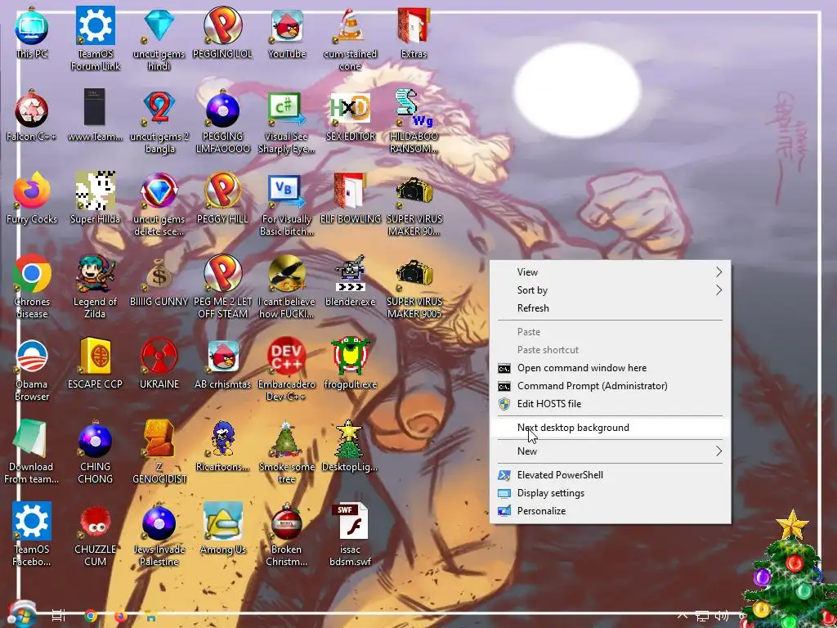Image resolution: width=837 pixels, height=628 pixels.
Task: Select the Broken Christm ornament icon
Action: [x=287, y=535]
